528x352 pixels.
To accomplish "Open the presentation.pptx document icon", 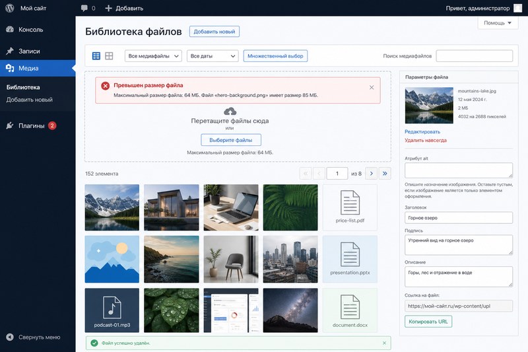I will [x=350, y=254].
